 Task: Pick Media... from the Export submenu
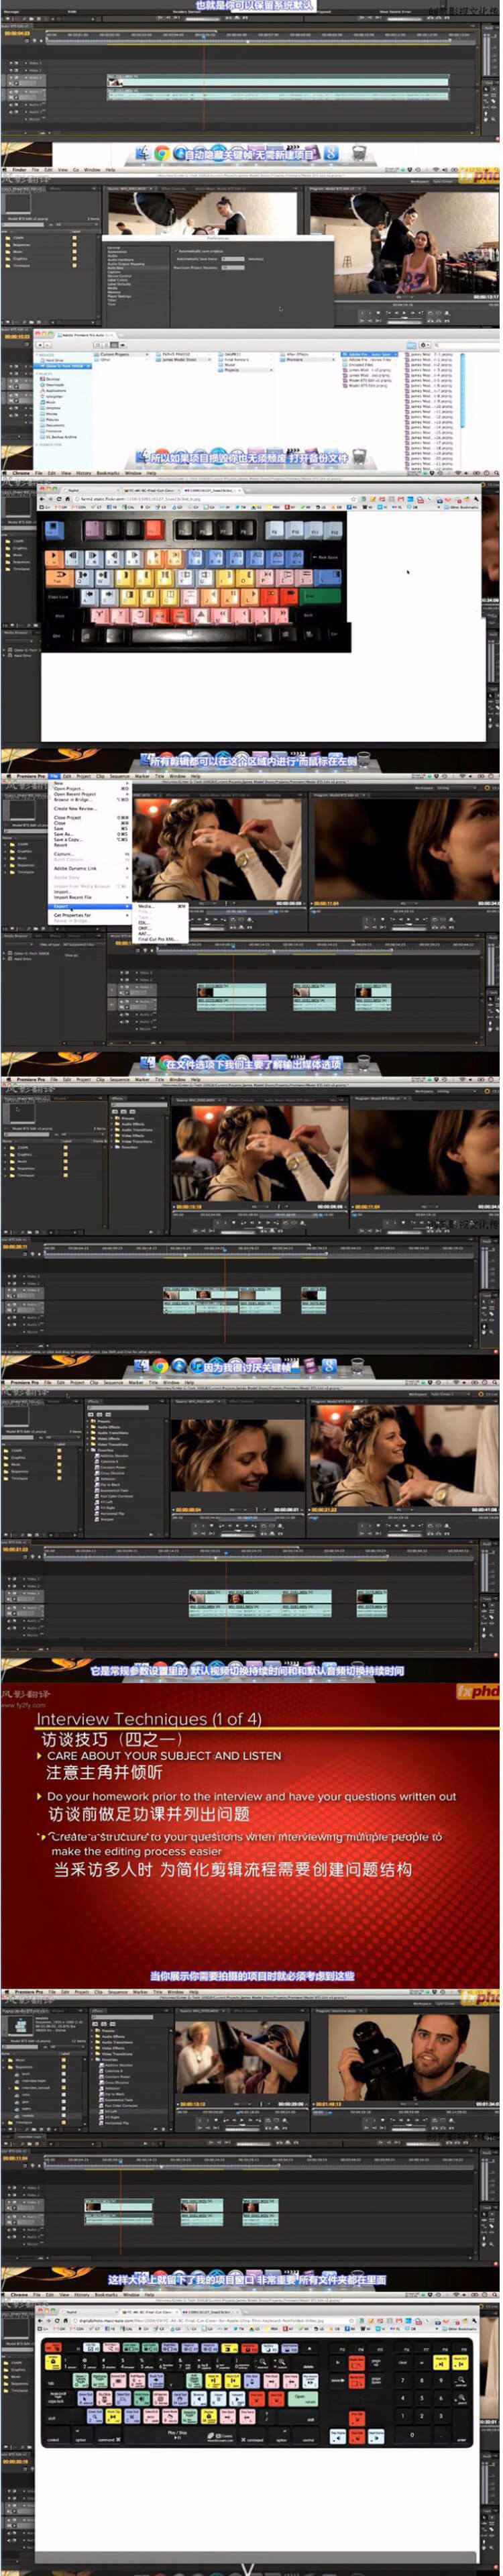pos(146,906)
